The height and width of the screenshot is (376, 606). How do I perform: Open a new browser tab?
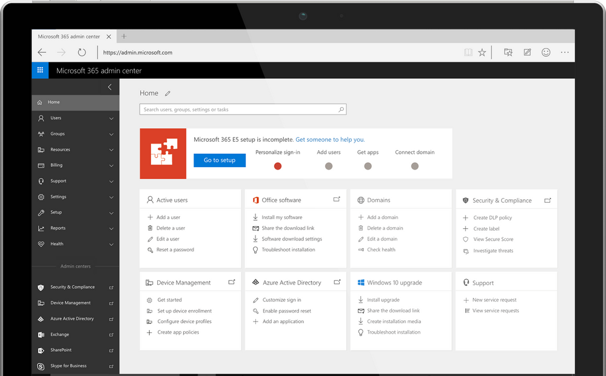click(124, 36)
